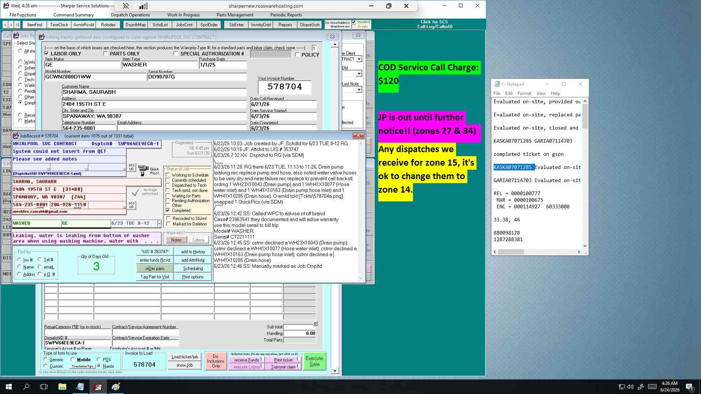Screen dimensions: 701x394
Task: Open the Quick Pics camera icon
Action: (143, 170)
